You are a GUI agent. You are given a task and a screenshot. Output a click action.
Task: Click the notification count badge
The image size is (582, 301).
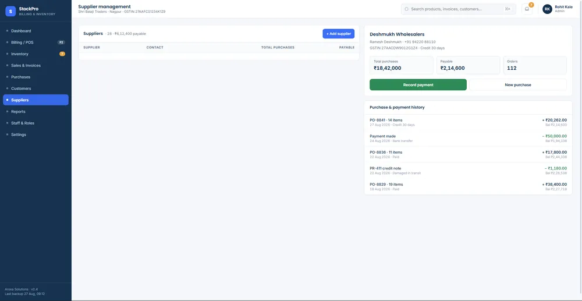pyautogui.click(x=531, y=5)
